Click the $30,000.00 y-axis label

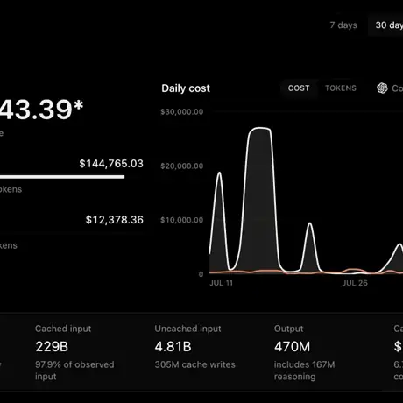click(x=181, y=112)
